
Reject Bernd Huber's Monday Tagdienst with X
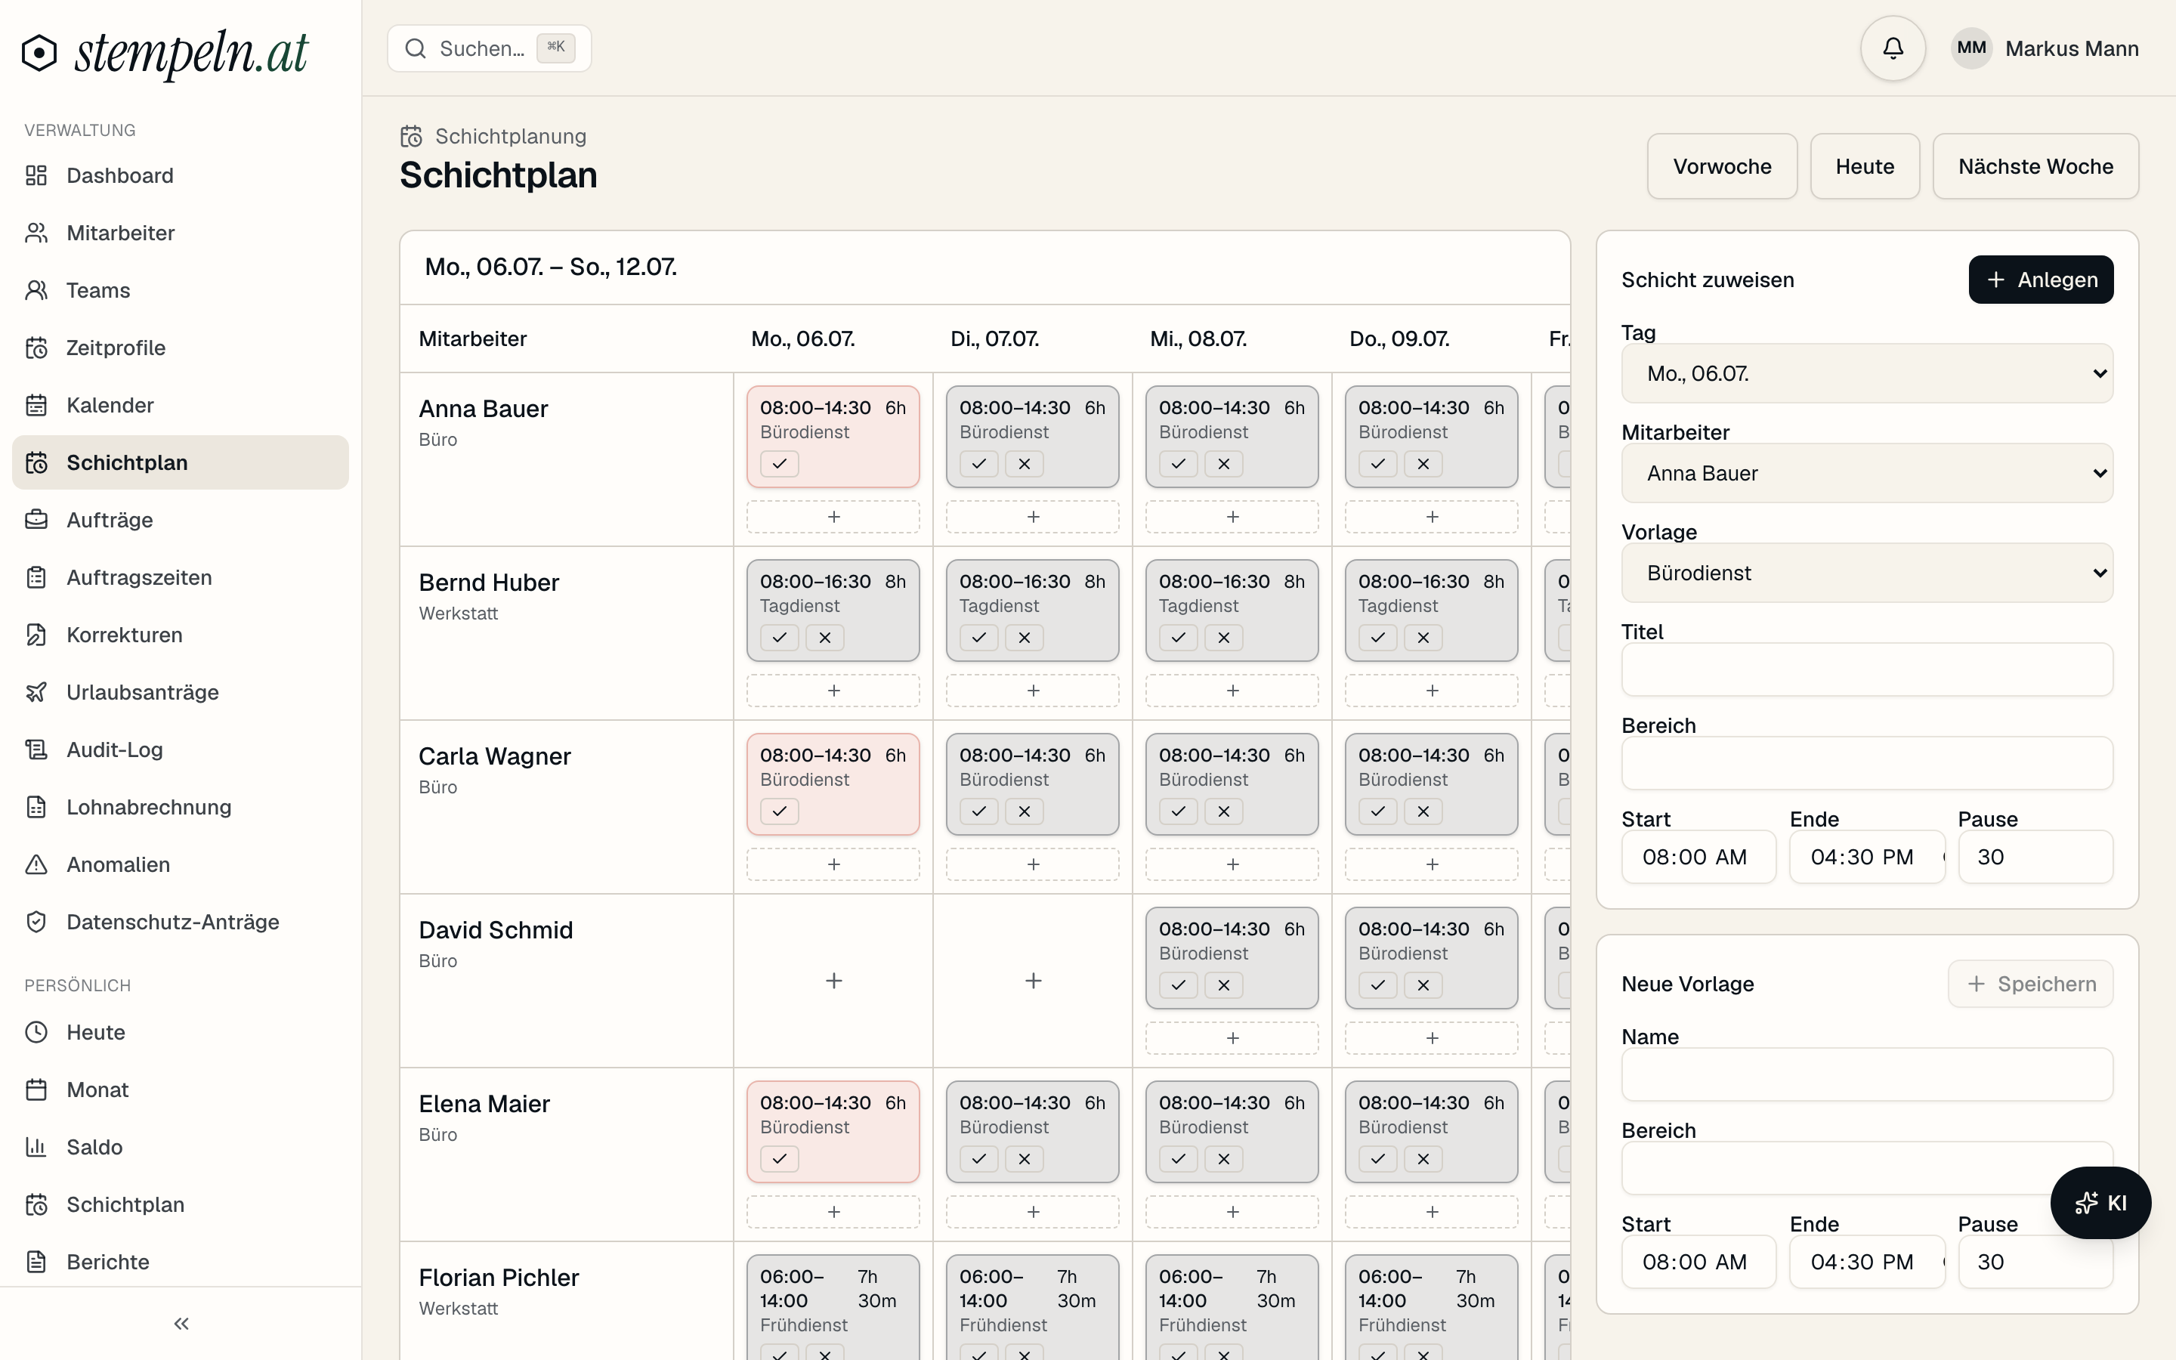pos(824,638)
